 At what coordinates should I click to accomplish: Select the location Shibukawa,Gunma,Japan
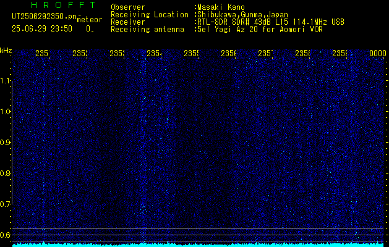coord(242,15)
